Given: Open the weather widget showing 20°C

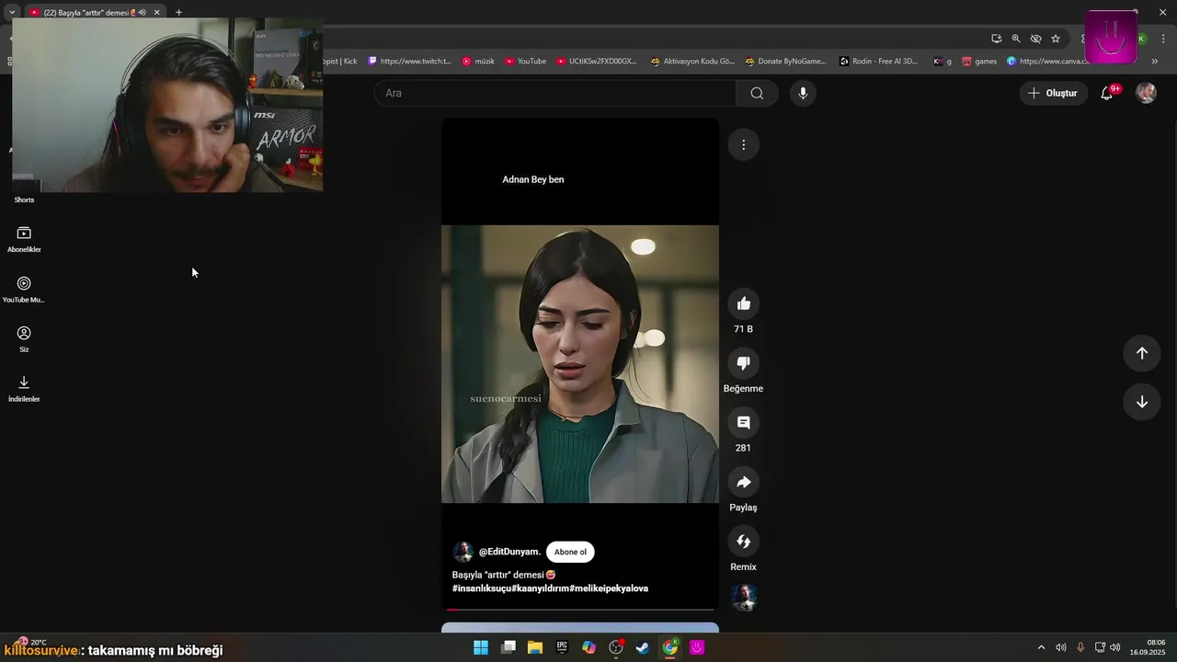Looking at the screenshot, I should click(30, 642).
